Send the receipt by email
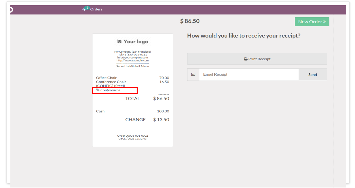The width and height of the screenshot is (355, 188). [x=312, y=75]
